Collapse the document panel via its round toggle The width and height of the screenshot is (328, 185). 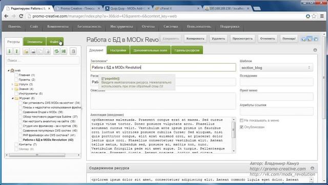(x=315, y=50)
